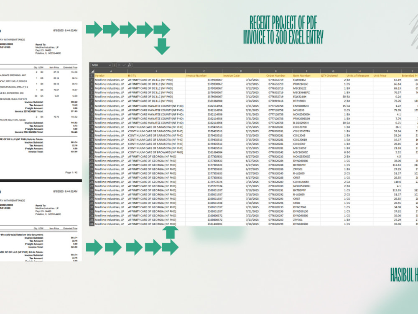Click invoice number cell '2381068980'
Image resolution: width=418 pixels, height=314 pixels.
[204, 101]
